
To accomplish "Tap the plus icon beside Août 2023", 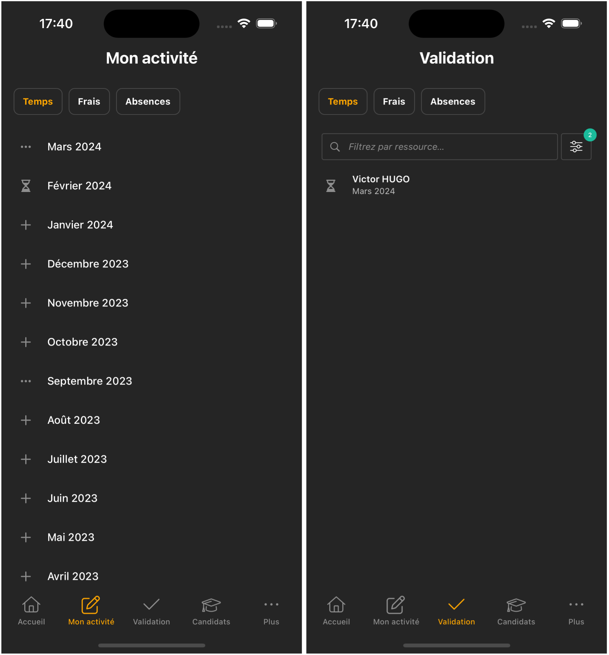I will 26,421.
